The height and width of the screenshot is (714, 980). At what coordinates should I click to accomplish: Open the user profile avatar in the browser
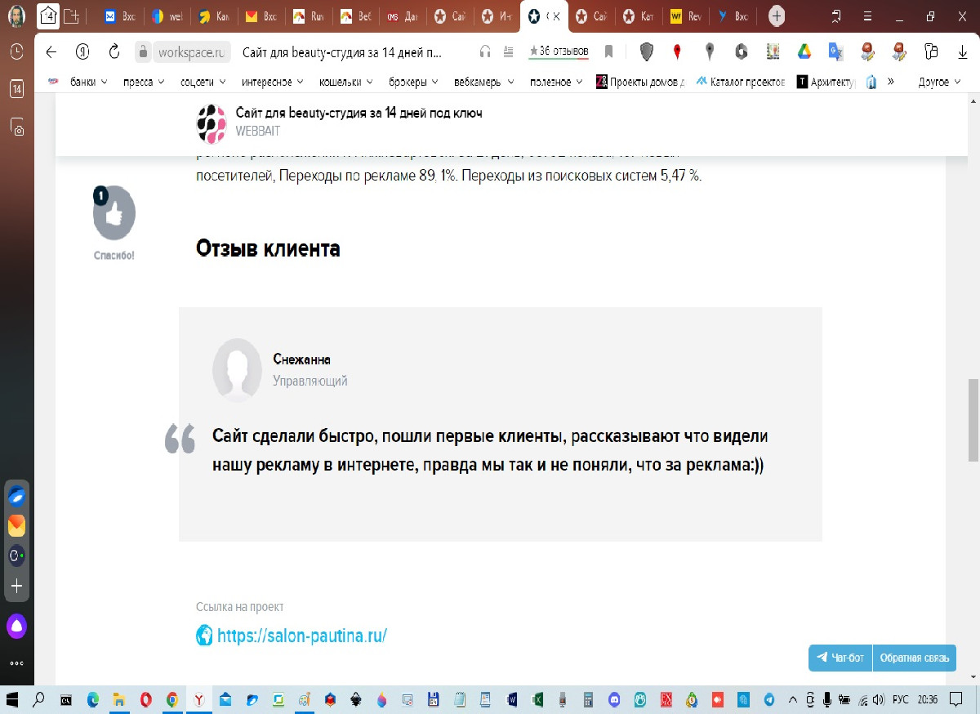(x=16, y=16)
